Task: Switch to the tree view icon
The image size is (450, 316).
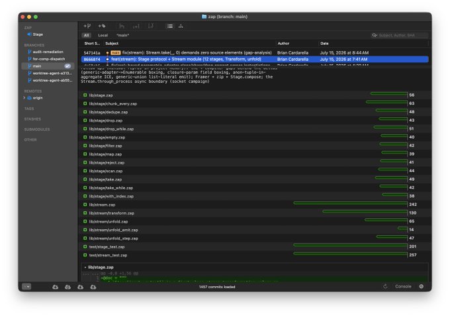Action: click(x=181, y=26)
